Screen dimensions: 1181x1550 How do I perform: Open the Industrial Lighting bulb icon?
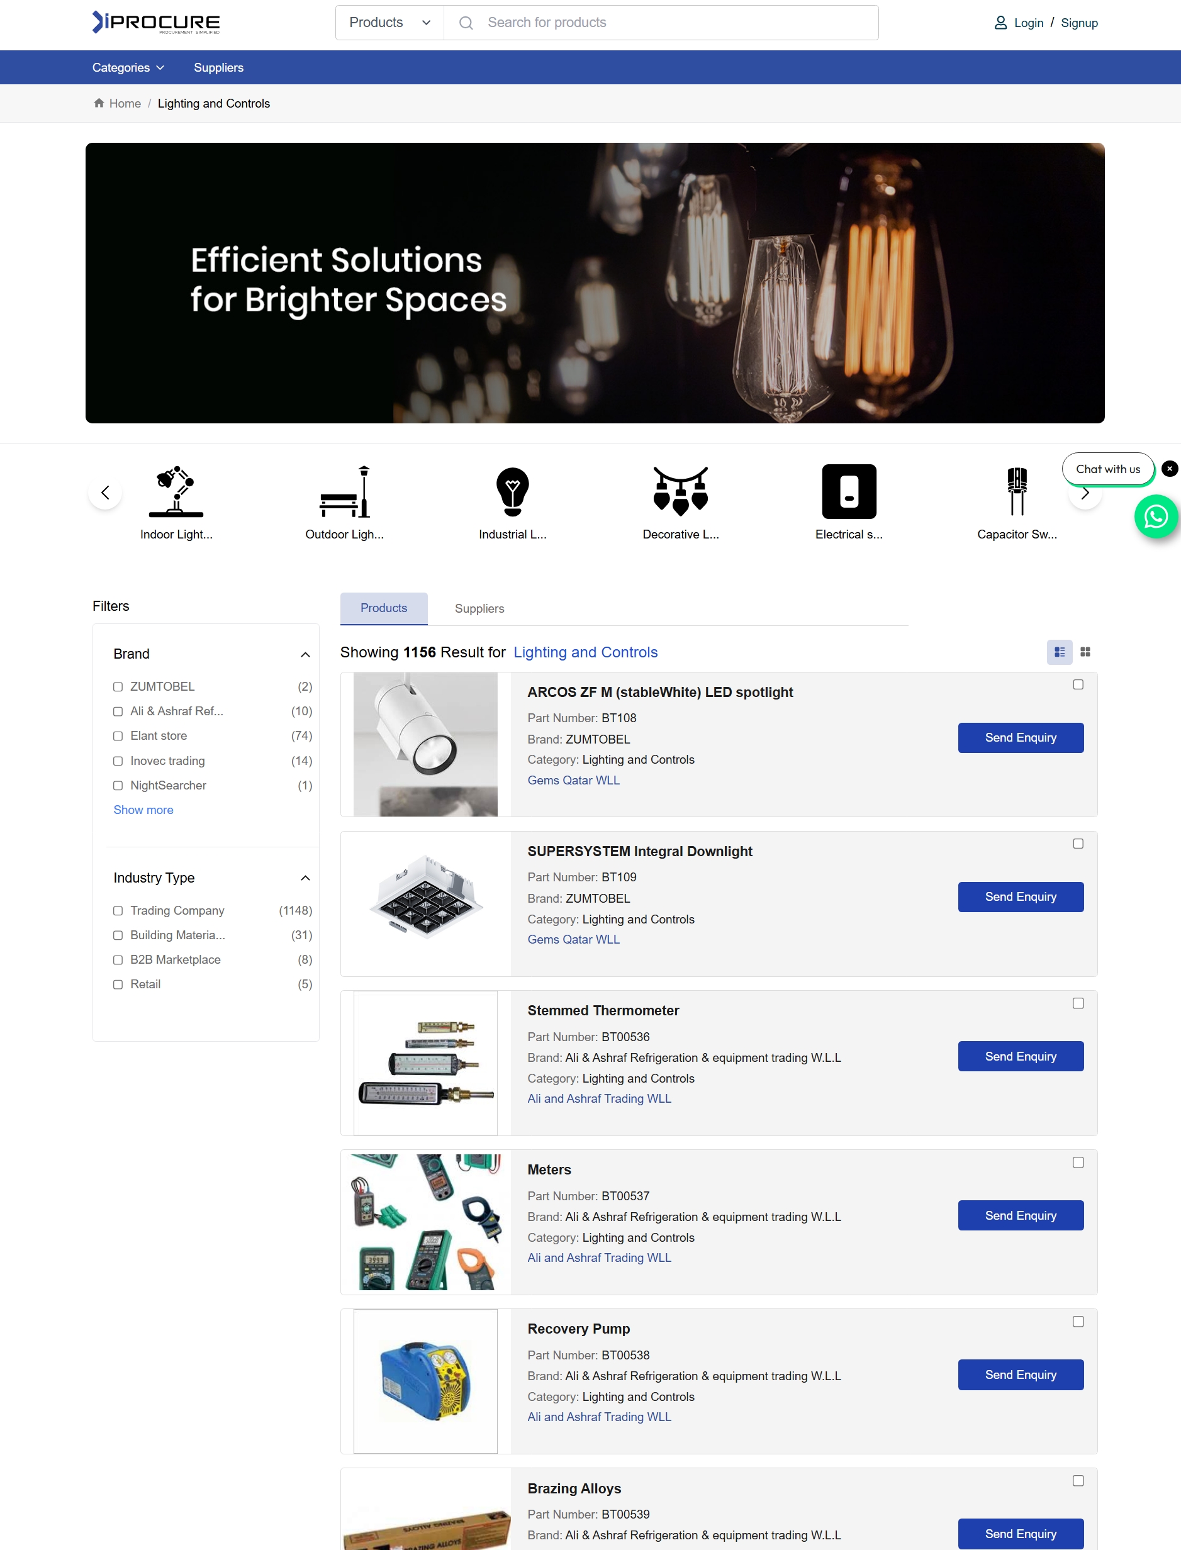pos(512,491)
